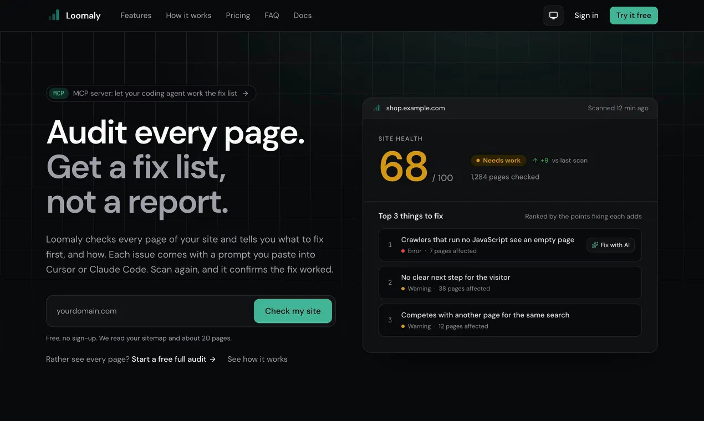
Task: Click the Try it free button
Action: pos(634,16)
